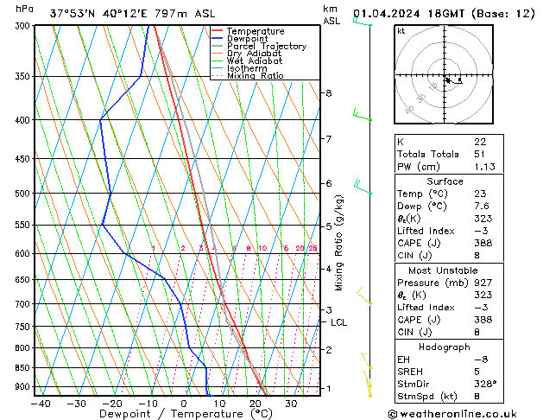Click the Parcel Trajectory legend label
Screen dimensions: 543x420
pos(267,46)
